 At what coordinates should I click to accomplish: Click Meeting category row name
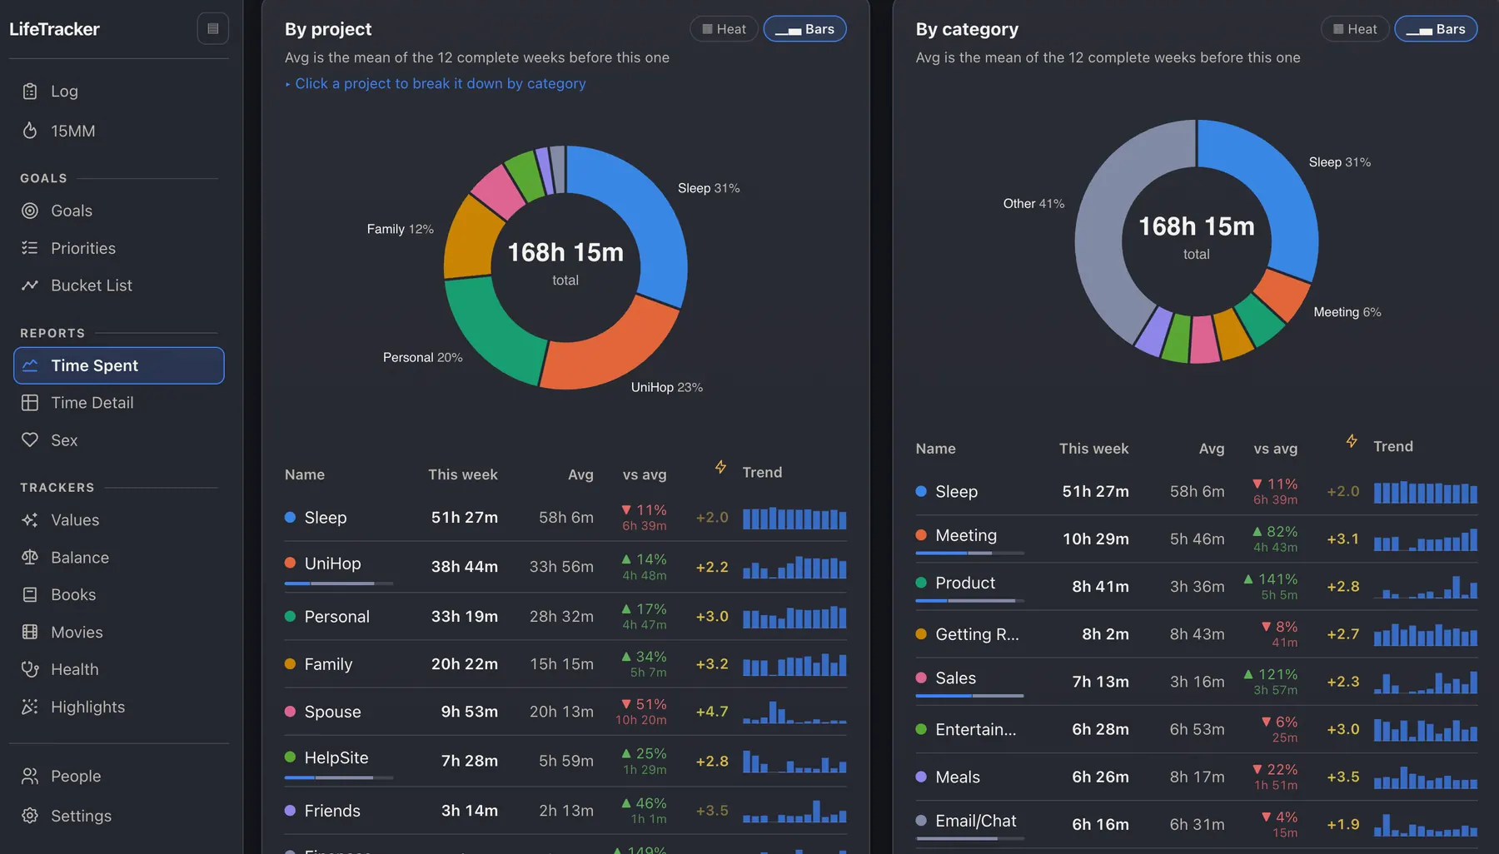click(x=965, y=535)
